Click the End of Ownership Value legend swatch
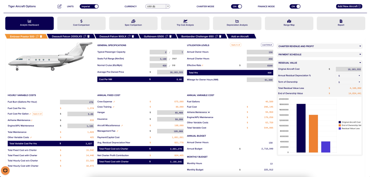Screen dimensions: 370x177 340,125
